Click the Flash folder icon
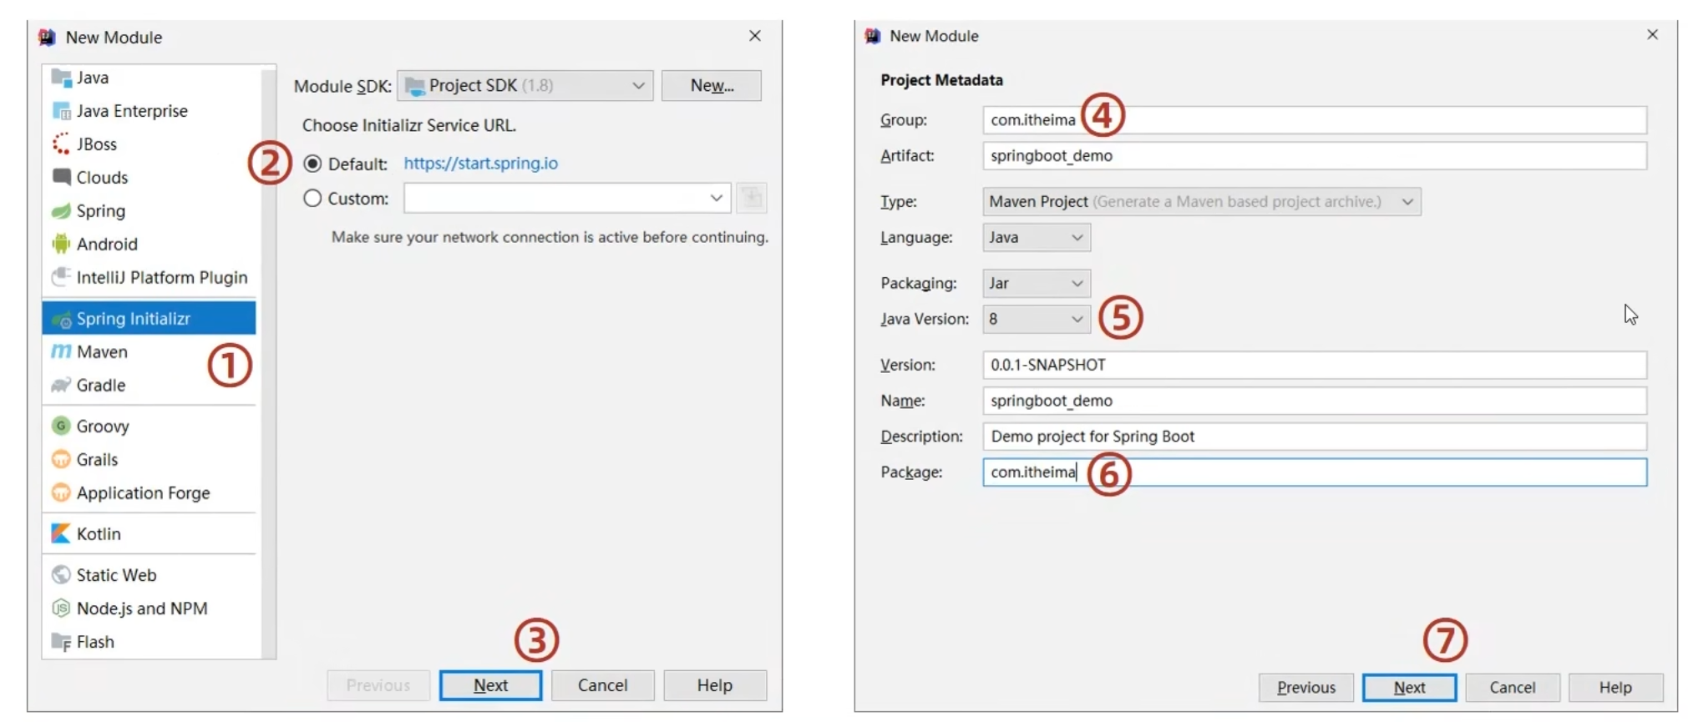Viewport: 1688px width, 722px height. tap(61, 642)
